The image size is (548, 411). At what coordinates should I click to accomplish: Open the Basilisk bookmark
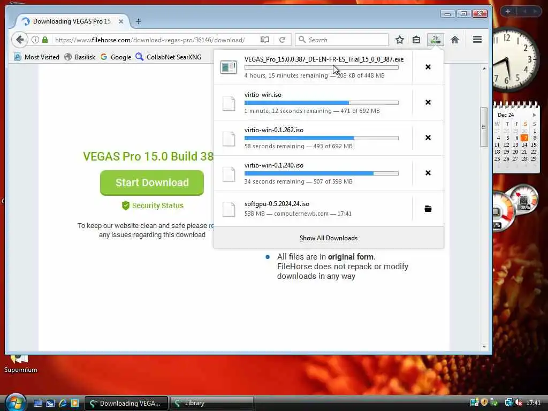pos(80,57)
